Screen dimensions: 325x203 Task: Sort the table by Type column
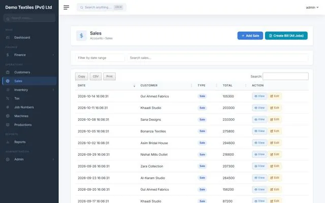[x=208, y=85]
